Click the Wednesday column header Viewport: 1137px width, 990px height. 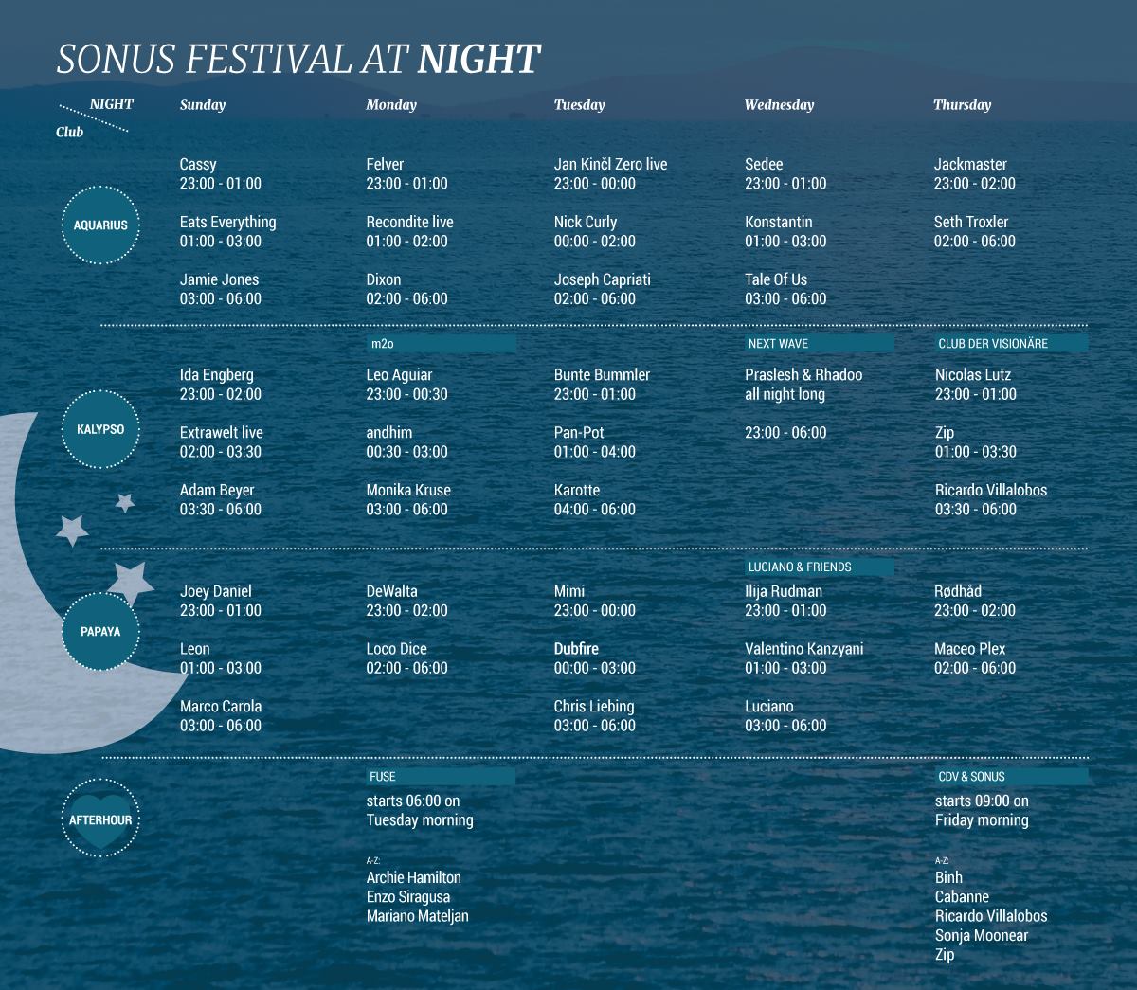click(779, 105)
